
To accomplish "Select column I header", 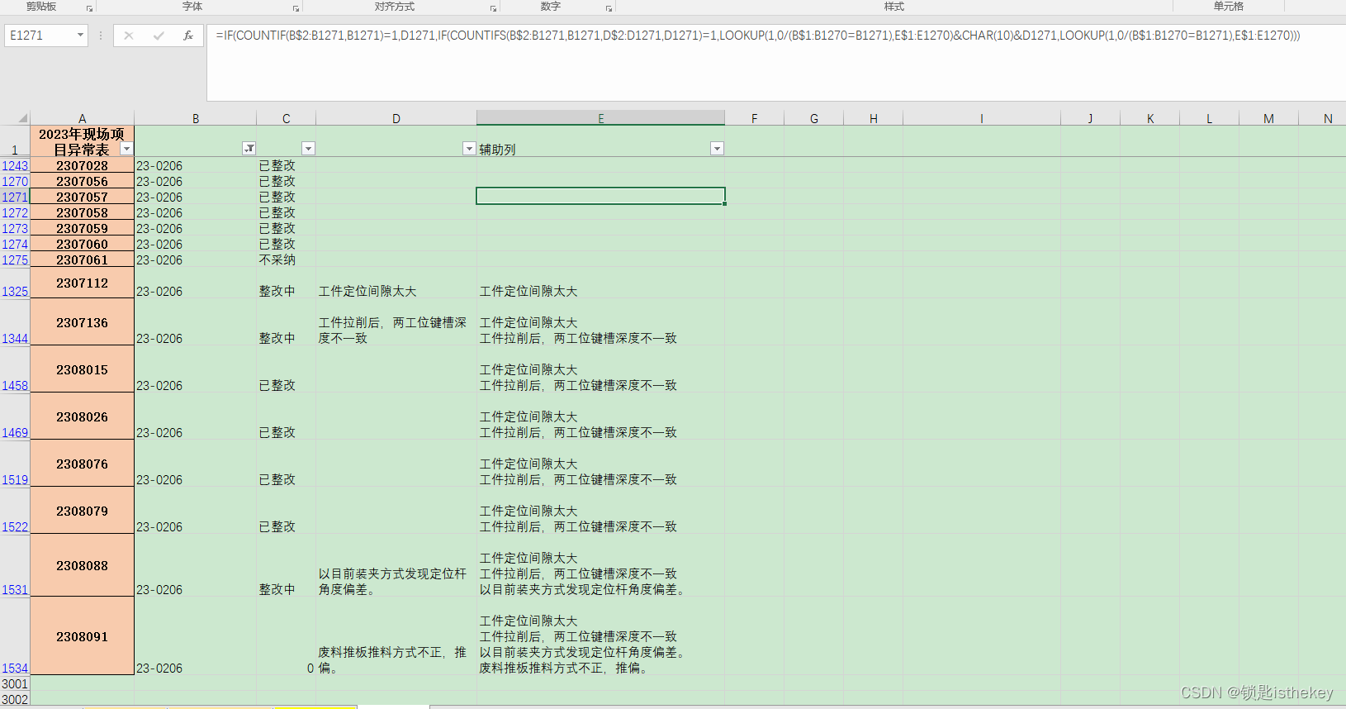I will point(982,118).
